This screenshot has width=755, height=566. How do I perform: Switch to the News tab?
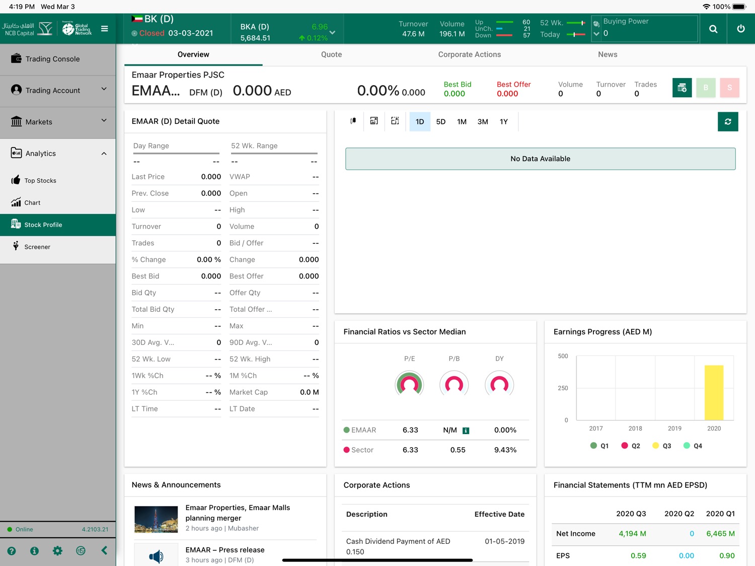point(608,54)
